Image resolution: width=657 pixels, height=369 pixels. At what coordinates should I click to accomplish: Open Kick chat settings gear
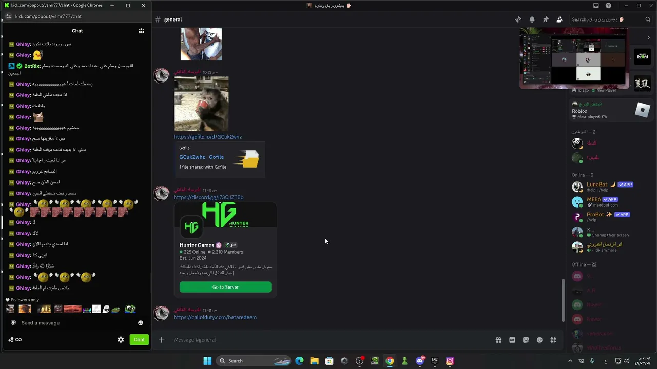point(121,340)
